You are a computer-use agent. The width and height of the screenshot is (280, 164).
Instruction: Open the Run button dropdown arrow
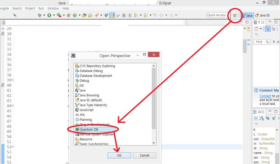[x=54, y=15]
